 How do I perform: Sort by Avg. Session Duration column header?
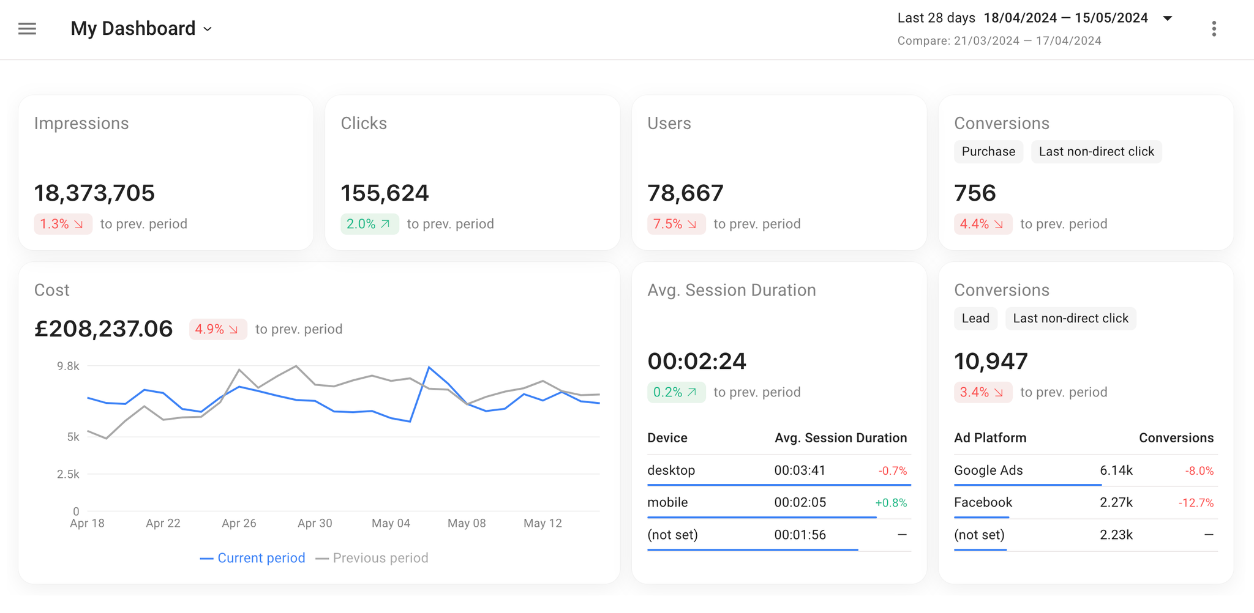click(x=841, y=438)
